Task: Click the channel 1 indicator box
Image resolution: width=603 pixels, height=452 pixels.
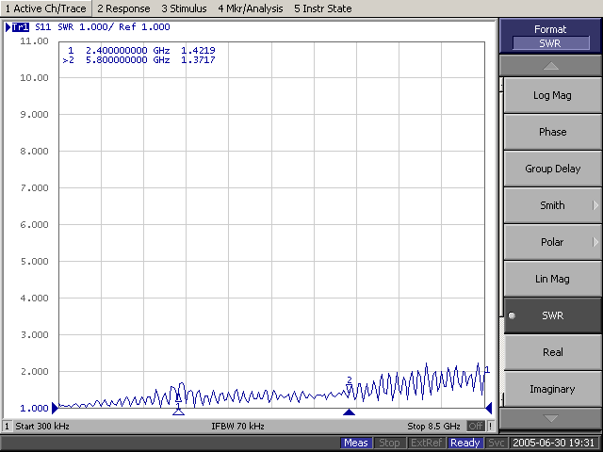Action: [x=7, y=427]
